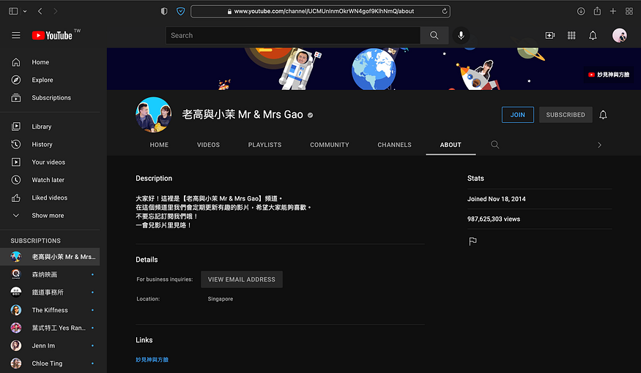Screen dimensions: 641x373
Task: Open Subscriptions in the sidebar
Action: coord(50,98)
